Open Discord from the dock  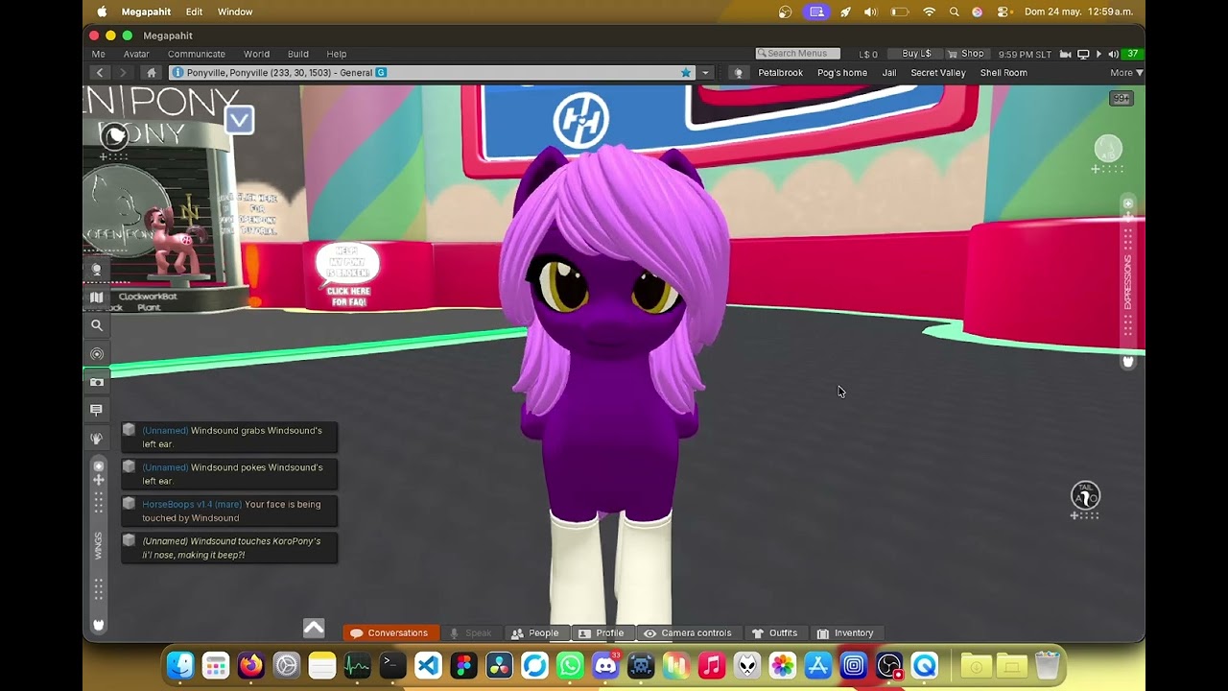[x=605, y=665]
